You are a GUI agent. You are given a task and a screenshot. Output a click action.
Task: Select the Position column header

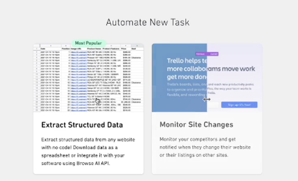click(66, 49)
